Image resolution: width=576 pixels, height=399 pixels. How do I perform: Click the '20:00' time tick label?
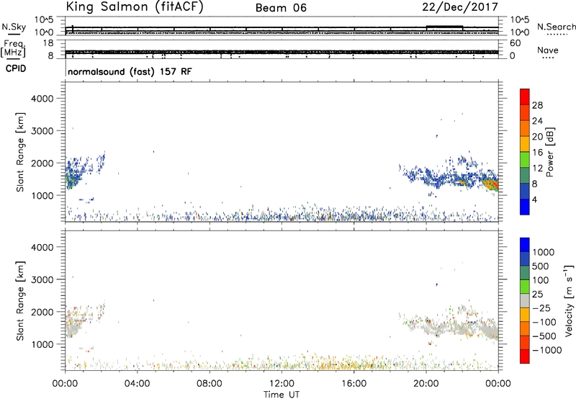(x=426, y=384)
